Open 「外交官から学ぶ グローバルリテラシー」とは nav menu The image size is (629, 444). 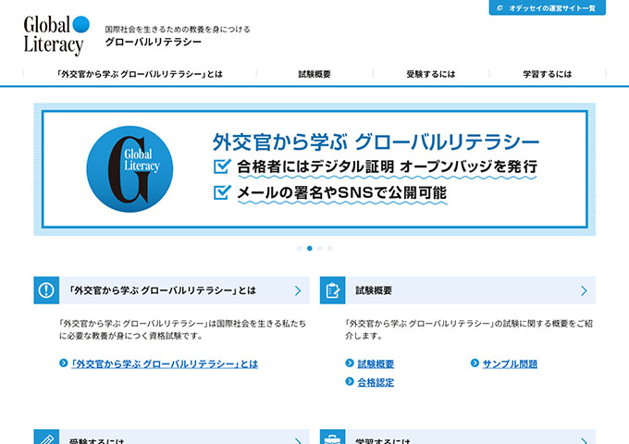pyautogui.click(x=140, y=74)
